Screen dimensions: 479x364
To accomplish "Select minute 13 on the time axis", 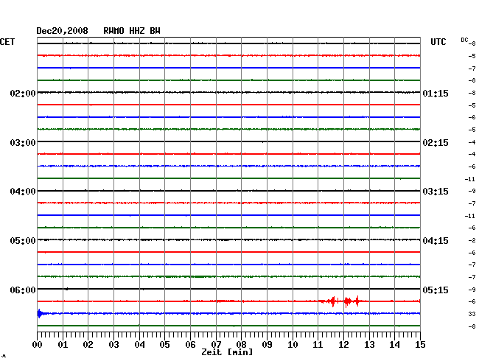I will (x=369, y=344).
